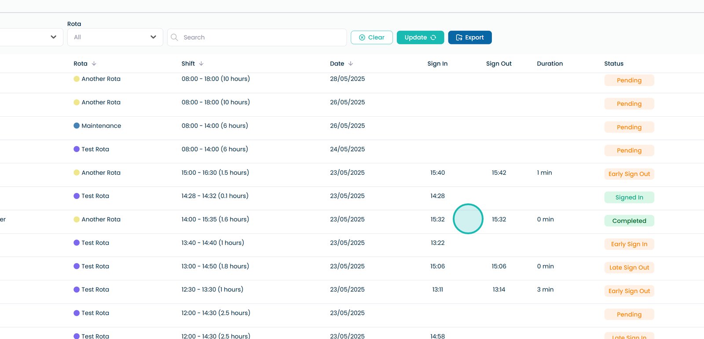Image resolution: width=704 pixels, height=339 pixels.
Task: Sort by Rota column arrow
Action: coord(94,63)
